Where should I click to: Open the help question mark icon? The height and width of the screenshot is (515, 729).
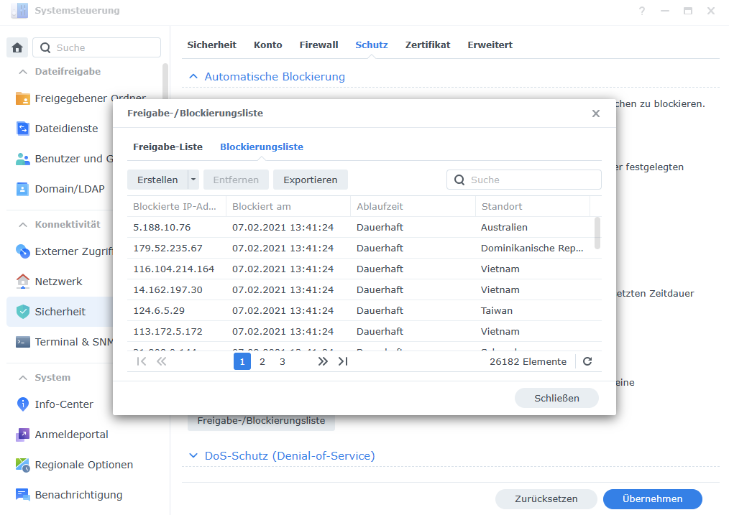tap(641, 11)
